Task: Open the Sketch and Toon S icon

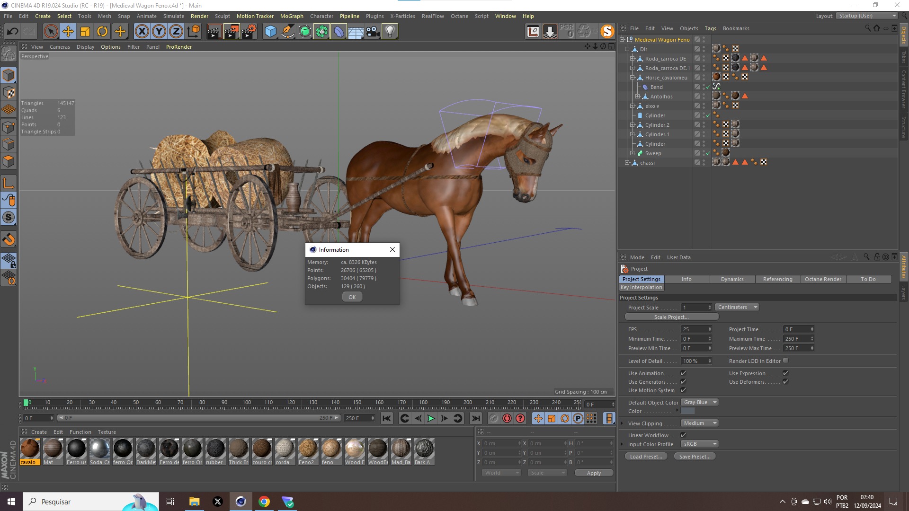Action: (607, 32)
